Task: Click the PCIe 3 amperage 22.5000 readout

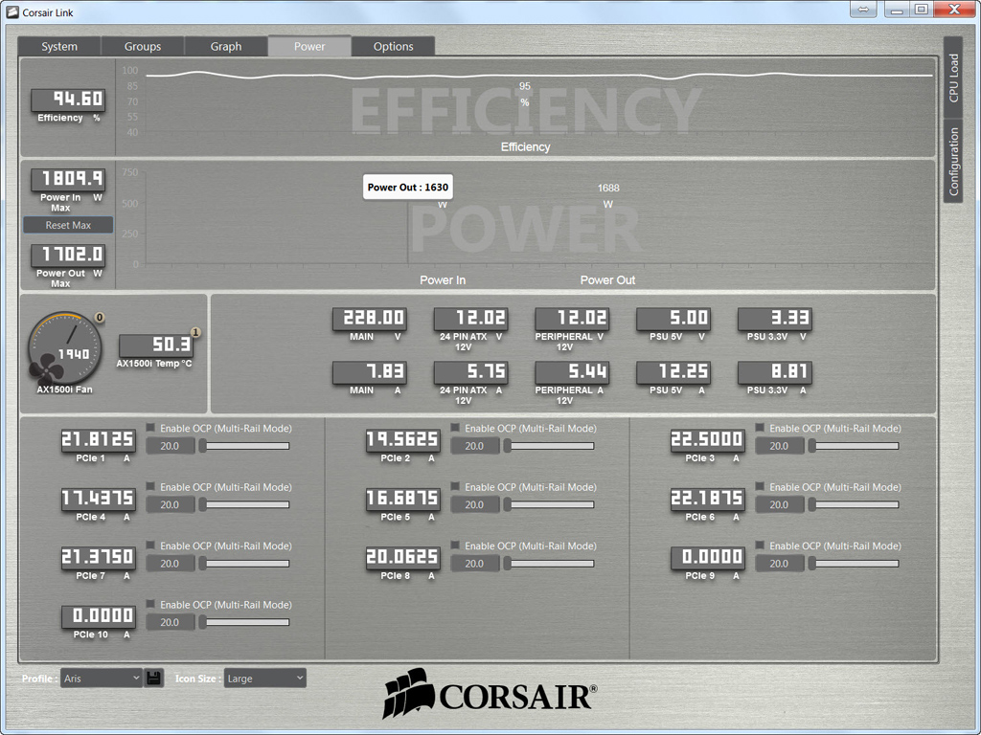Action: pos(708,440)
